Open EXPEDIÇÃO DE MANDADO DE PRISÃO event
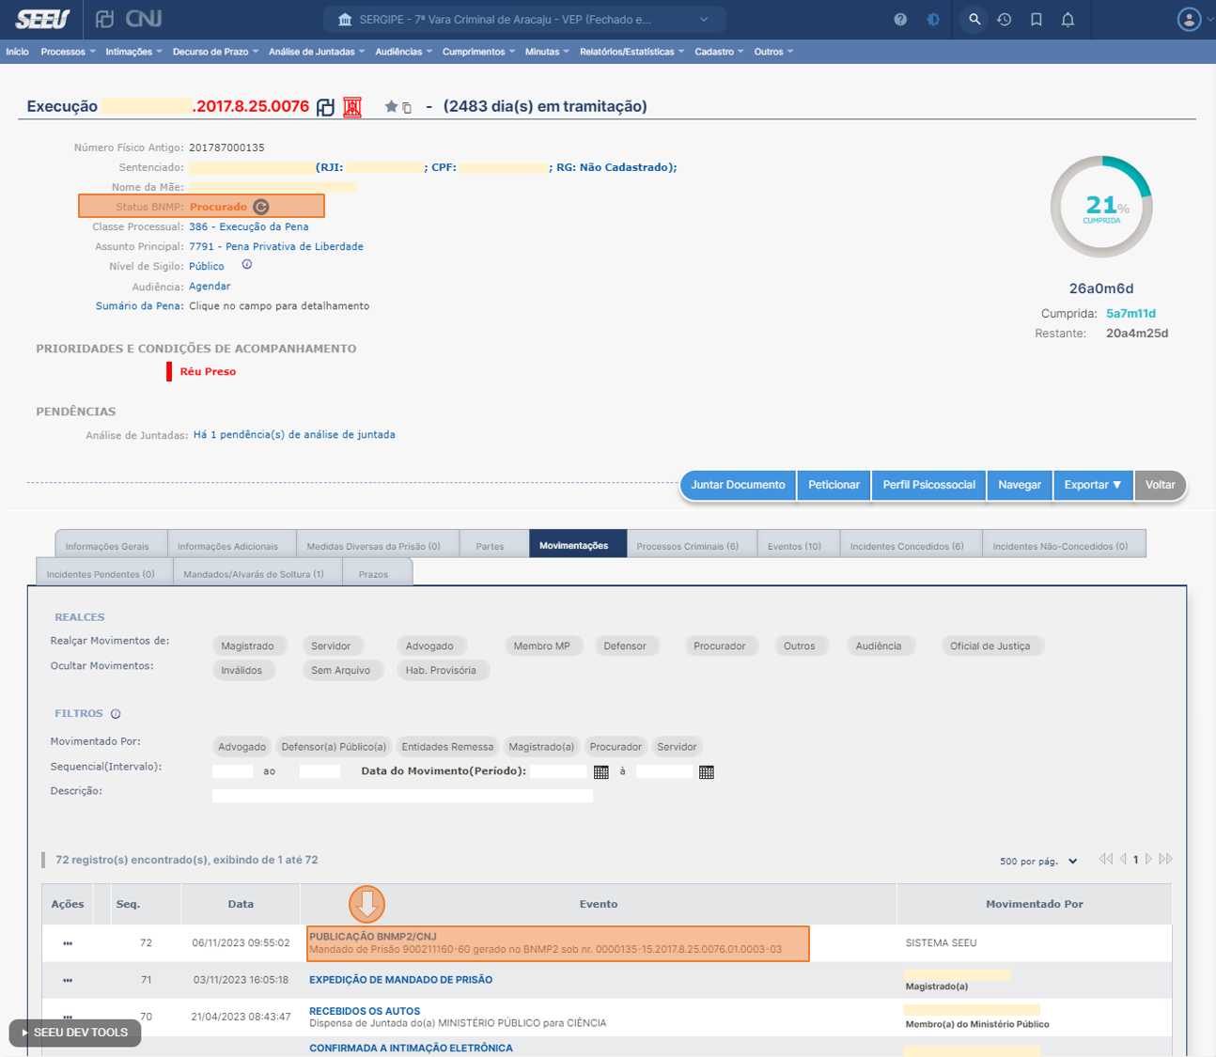Screen dimensions: 1216x1057 point(401,980)
